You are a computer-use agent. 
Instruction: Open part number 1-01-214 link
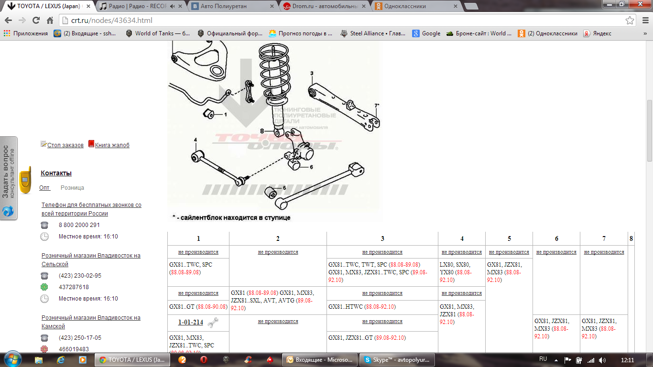tap(191, 323)
